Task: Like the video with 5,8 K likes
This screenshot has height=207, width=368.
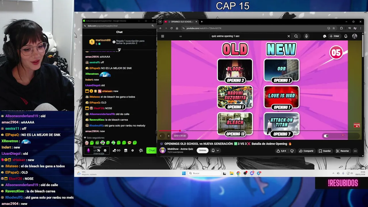Action: tap(281, 151)
